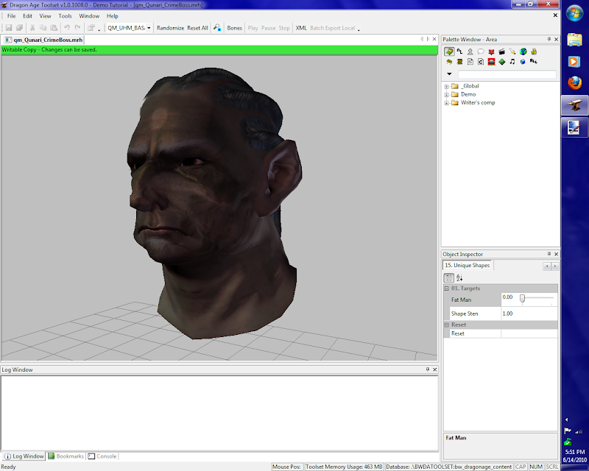
Task: Click the Reset All button
Action: (197, 28)
